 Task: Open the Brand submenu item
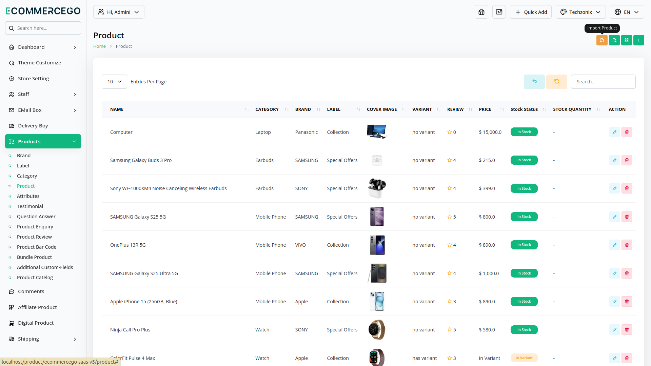point(24,156)
